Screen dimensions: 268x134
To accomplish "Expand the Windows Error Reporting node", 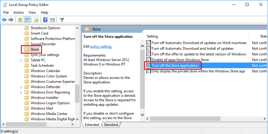I will point(21,92).
